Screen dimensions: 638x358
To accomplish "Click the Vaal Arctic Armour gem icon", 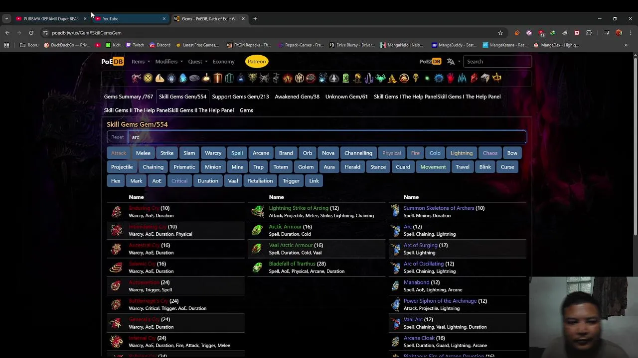I will 257,249.
